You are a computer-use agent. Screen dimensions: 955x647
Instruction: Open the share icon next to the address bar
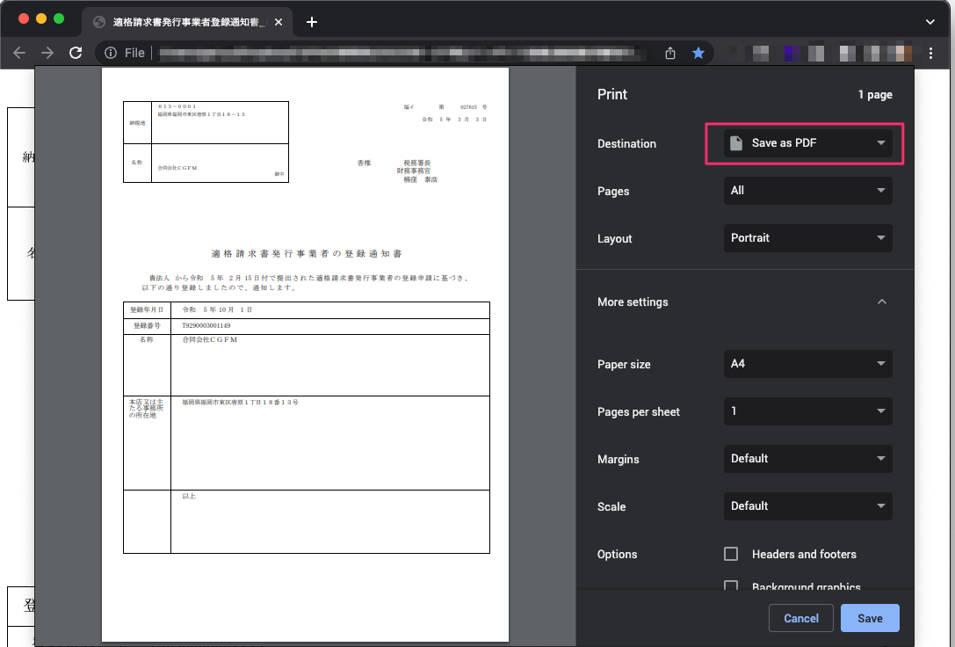click(x=669, y=53)
